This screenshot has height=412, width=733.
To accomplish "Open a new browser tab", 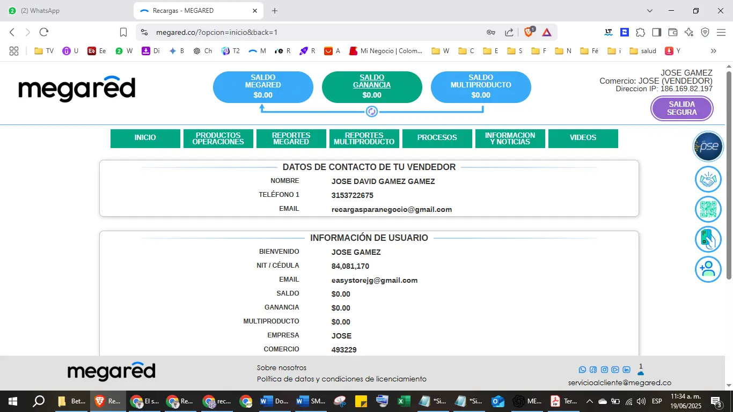I will (x=275, y=11).
